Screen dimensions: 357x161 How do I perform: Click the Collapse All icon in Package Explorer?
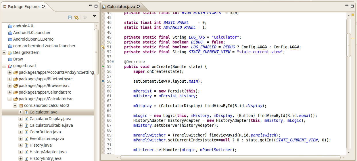[70, 17]
